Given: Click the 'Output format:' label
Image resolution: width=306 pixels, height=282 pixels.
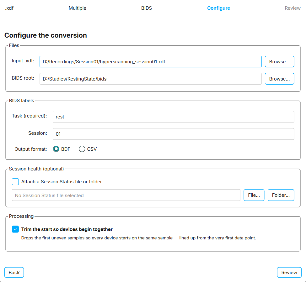Looking at the screenshot, I should click(x=31, y=149).
